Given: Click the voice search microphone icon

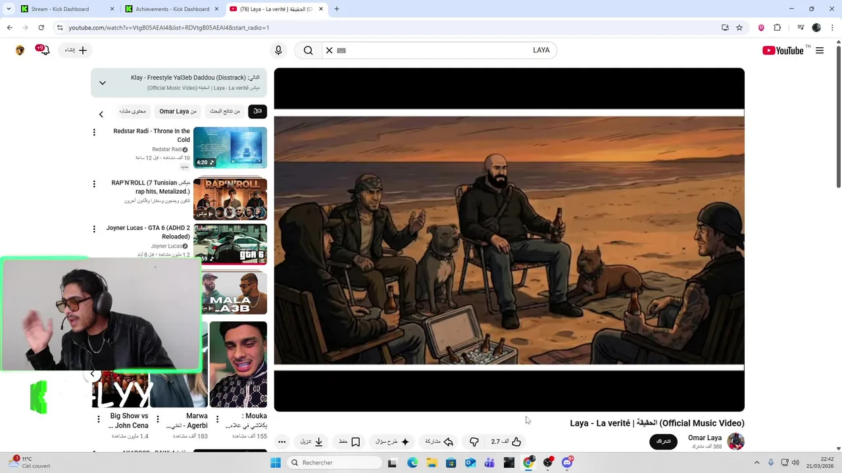Looking at the screenshot, I should (x=278, y=50).
